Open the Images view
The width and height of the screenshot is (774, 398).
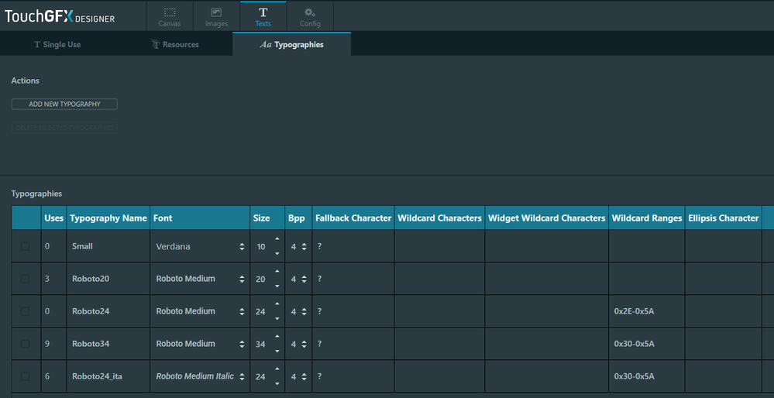(216, 16)
